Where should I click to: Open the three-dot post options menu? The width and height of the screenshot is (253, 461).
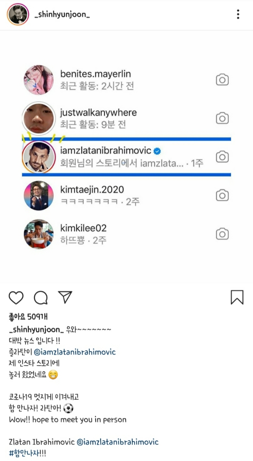(x=238, y=14)
